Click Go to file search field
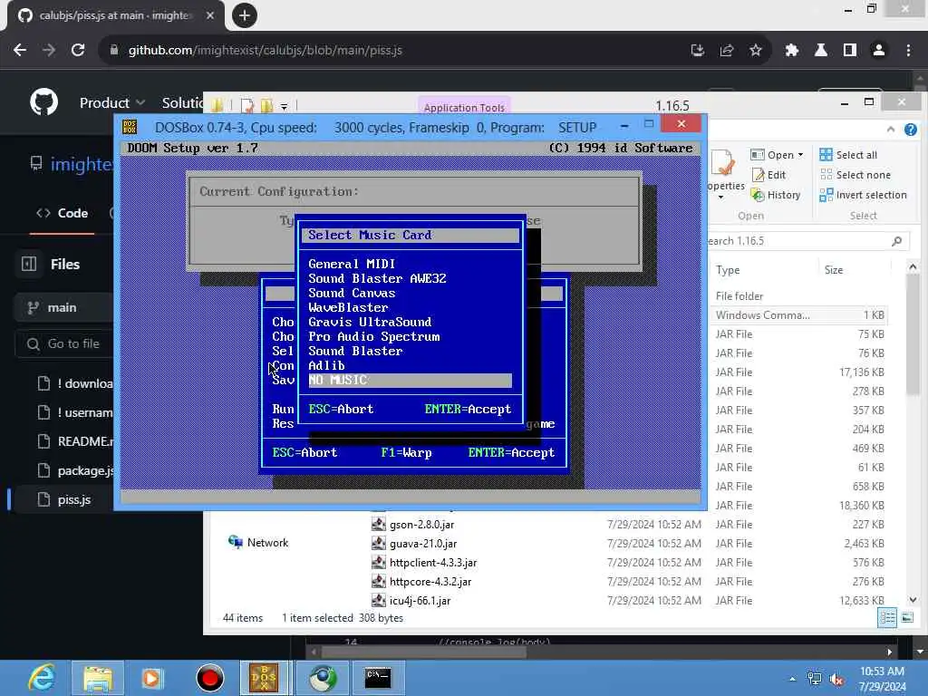The width and height of the screenshot is (928, 696). [x=64, y=343]
